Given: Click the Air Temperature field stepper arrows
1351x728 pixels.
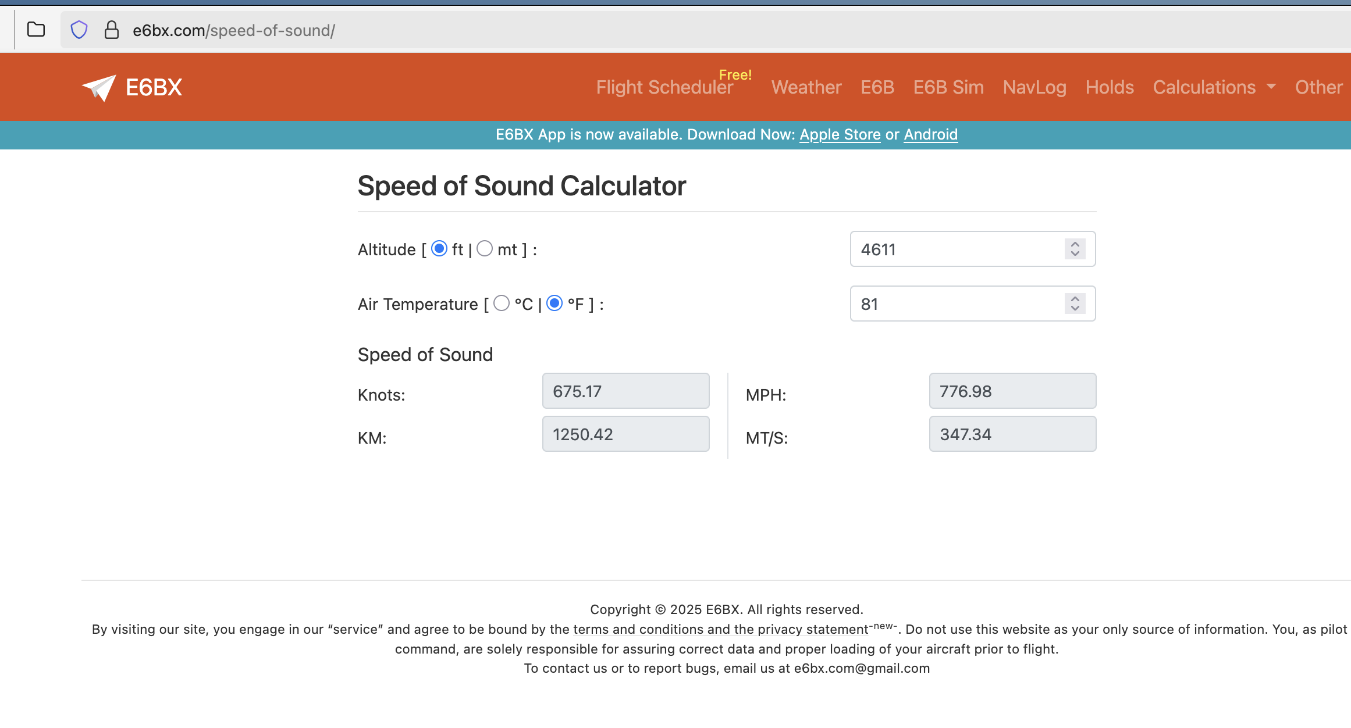Looking at the screenshot, I should pos(1075,304).
